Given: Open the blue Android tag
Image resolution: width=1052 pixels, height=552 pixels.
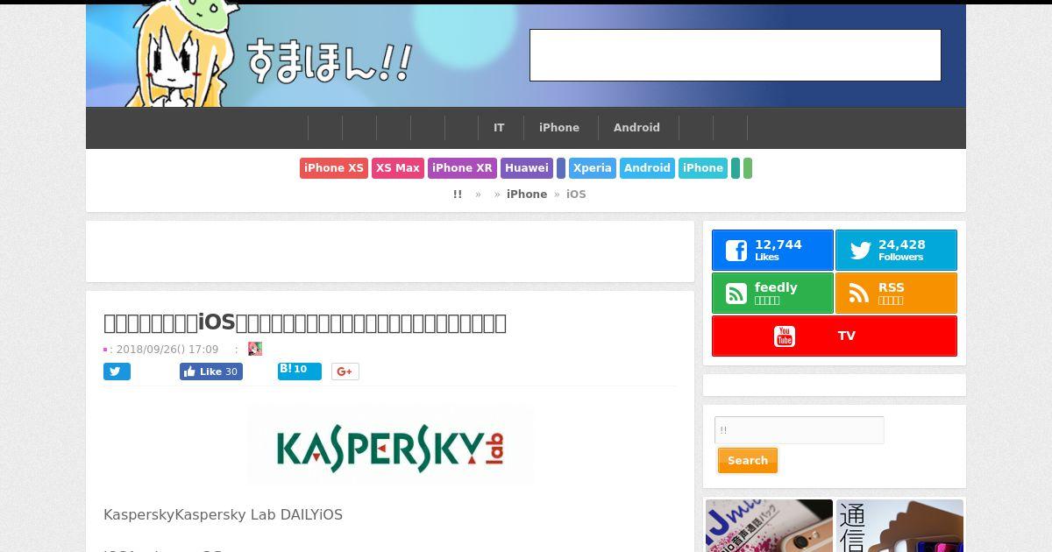Looking at the screenshot, I should tap(647, 168).
